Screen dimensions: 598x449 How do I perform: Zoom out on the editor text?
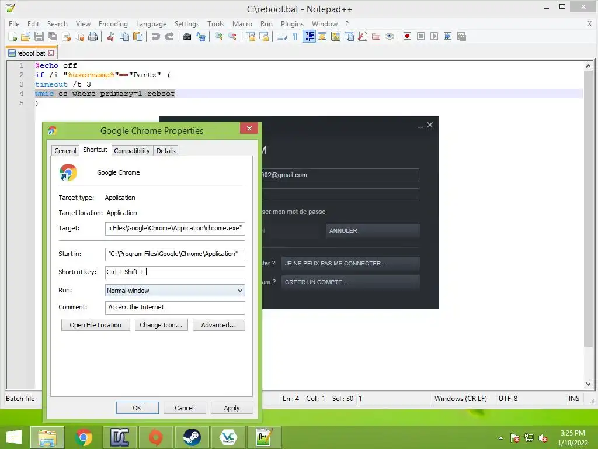tap(232, 36)
